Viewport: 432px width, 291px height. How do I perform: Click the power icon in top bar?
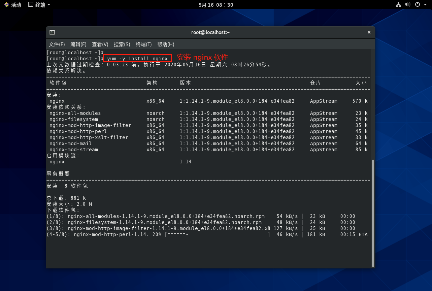click(417, 5)
